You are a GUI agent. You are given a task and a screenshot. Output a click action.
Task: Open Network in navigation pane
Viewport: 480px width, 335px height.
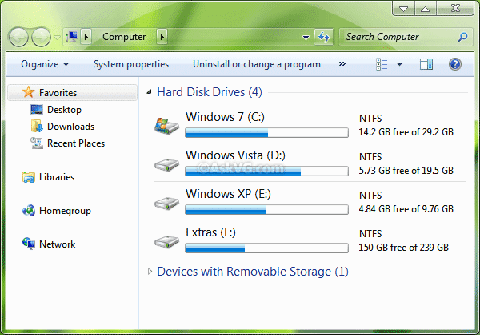coord(58,244)
